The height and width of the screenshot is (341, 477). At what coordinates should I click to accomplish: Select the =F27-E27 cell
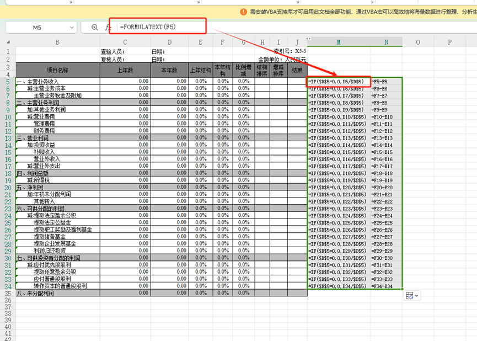387,237
